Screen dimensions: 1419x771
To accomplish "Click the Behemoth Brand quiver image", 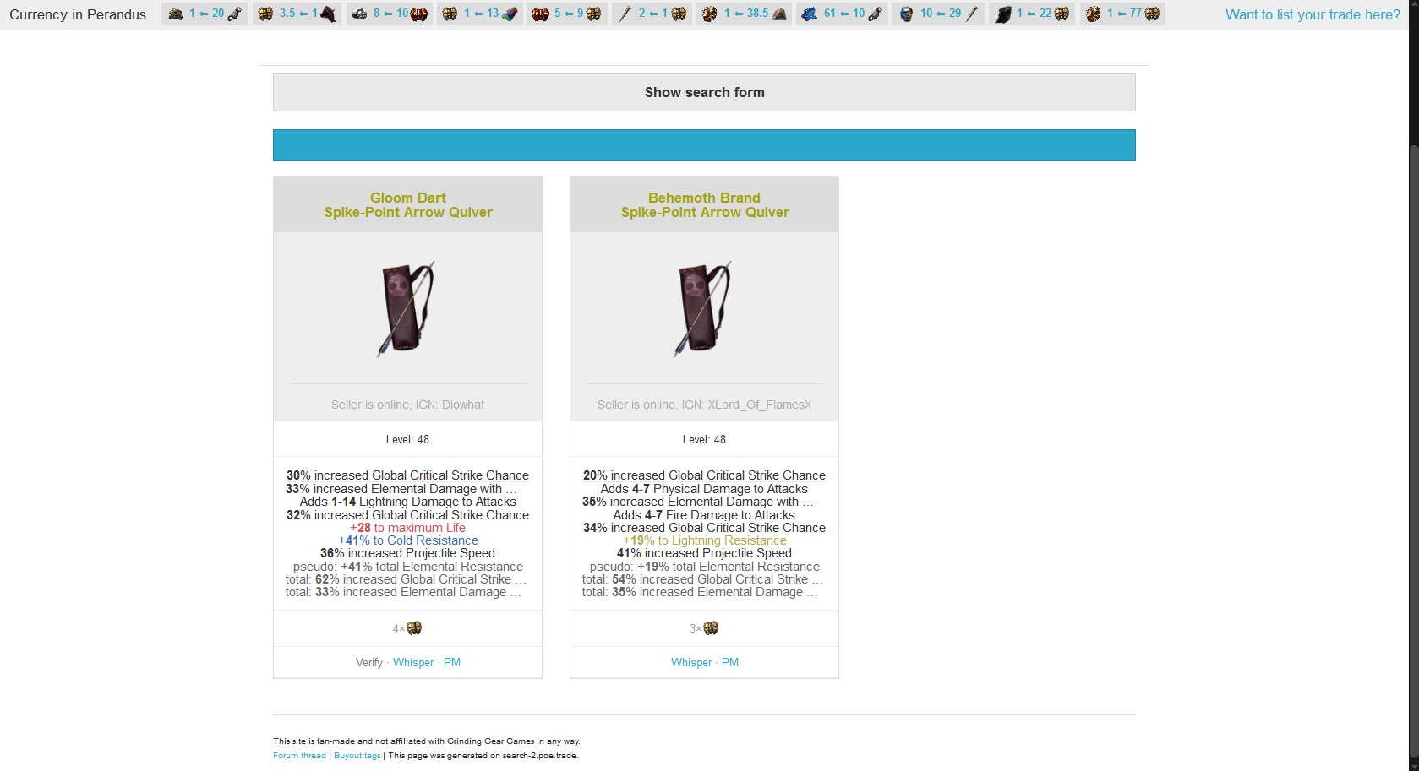I will point(703,308).
